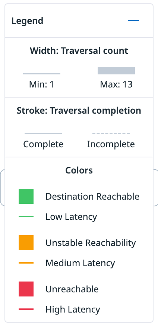Click the dashed Incomplete stroke line sample
The image size is (158, 329).
click(x=111, y=133)
